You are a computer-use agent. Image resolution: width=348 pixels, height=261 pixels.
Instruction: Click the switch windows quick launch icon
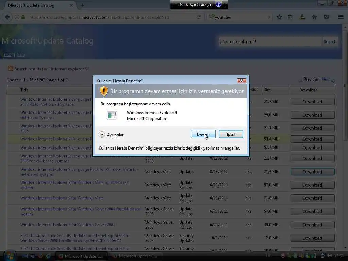[33, 256]
